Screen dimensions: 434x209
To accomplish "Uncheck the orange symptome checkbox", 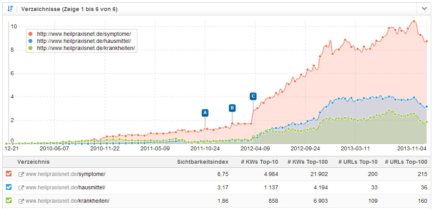I will tap(9, 174).
